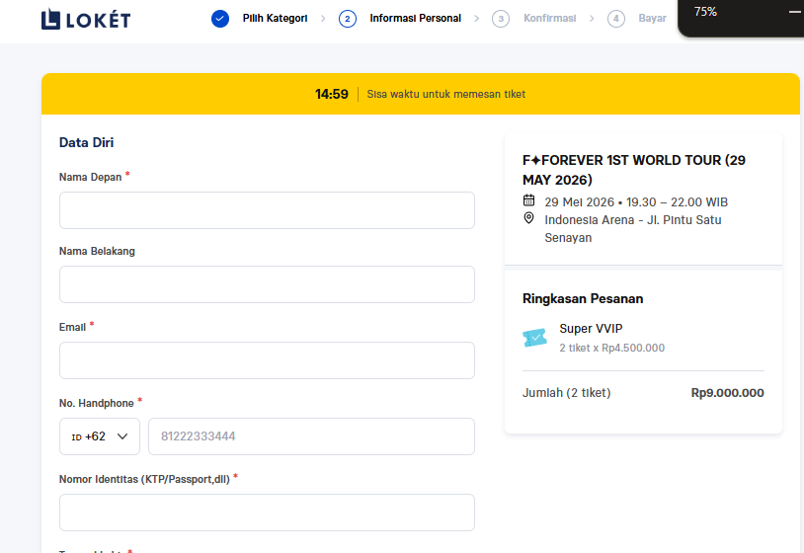Click the Nomor Identitas (KTP/Passport,dll) label
The height and width of the screenshot is (553, 804).
144,480
